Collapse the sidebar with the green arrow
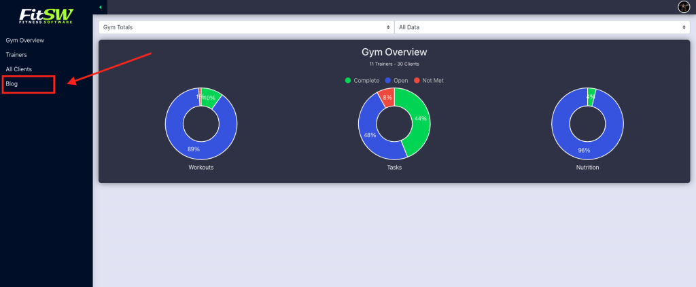The height and width of the screenshot is (287, 696). (101, 7)
